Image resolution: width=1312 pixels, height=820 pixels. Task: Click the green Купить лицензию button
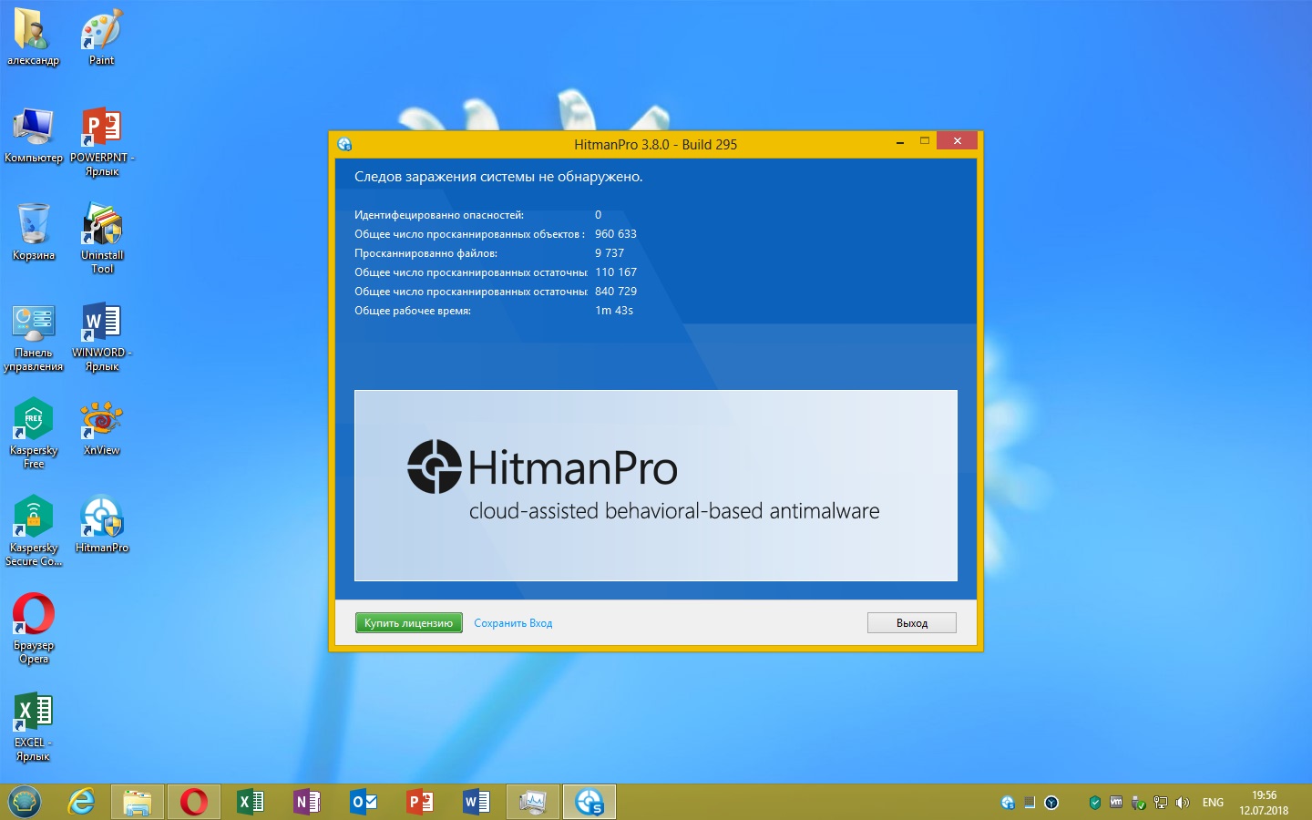click(408, 623)
